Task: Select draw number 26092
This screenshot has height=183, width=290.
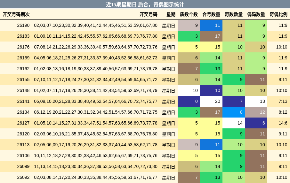Action: coord(23,178)
